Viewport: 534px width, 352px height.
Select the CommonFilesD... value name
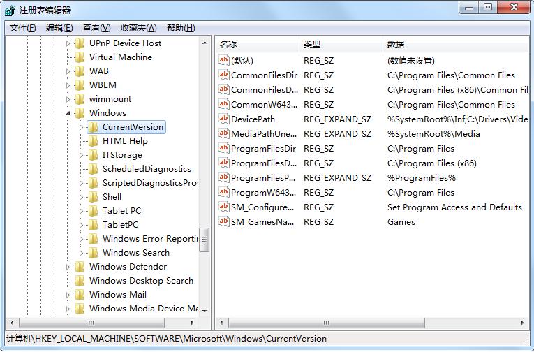click(x=265, y=90)
